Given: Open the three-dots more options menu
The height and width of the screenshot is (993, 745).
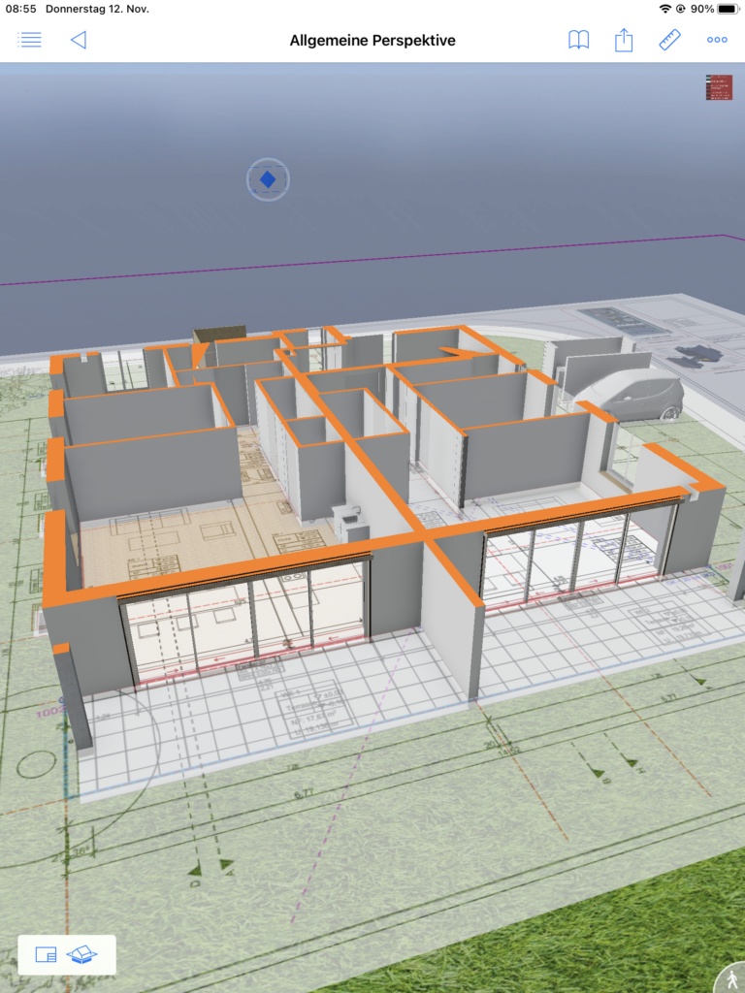Looking at the screenshot, I should [x=717, y=40].
